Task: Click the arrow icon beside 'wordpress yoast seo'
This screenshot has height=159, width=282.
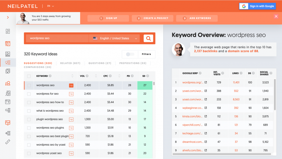Action: click(71, 153)
